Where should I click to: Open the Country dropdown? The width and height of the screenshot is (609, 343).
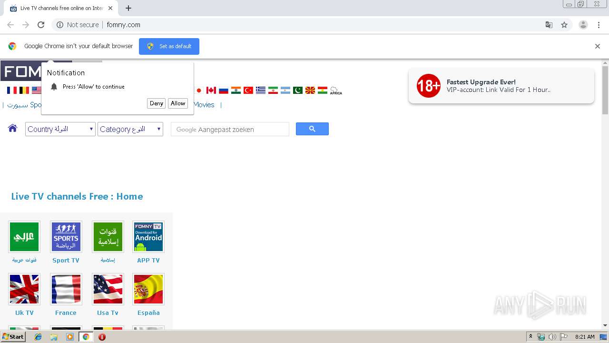click(x=60, y=129)
